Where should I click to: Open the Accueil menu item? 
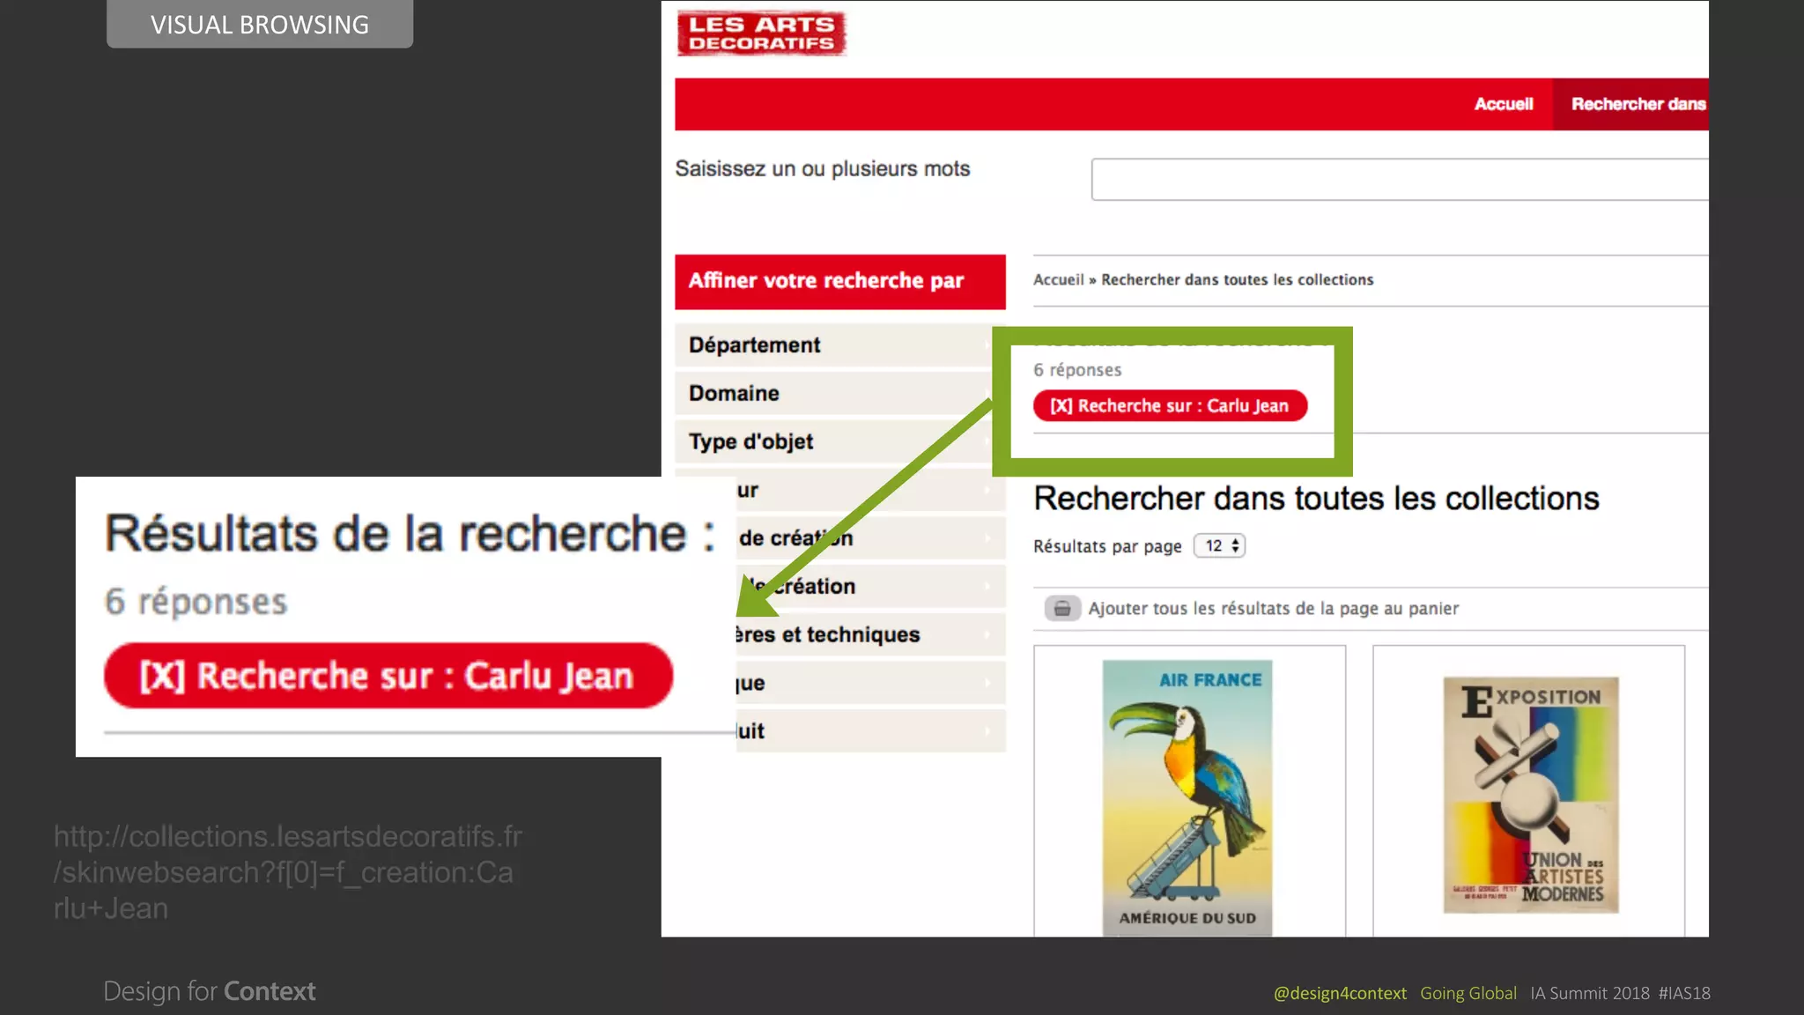(x=1504, y=104)
